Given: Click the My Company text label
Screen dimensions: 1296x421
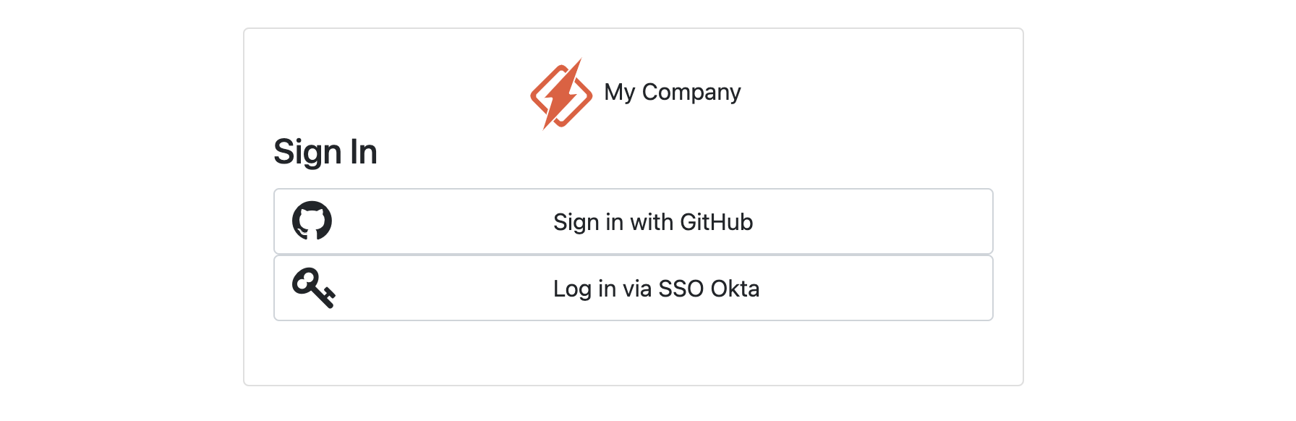Looking at the screenshot, I should (673, 92).
